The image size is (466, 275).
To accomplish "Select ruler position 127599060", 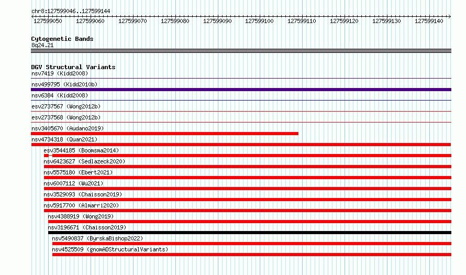I will [x=90, y=21].
